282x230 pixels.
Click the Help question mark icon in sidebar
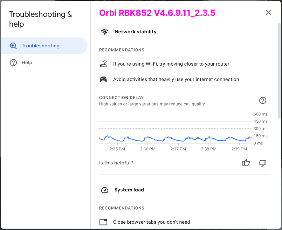(13, 63)
